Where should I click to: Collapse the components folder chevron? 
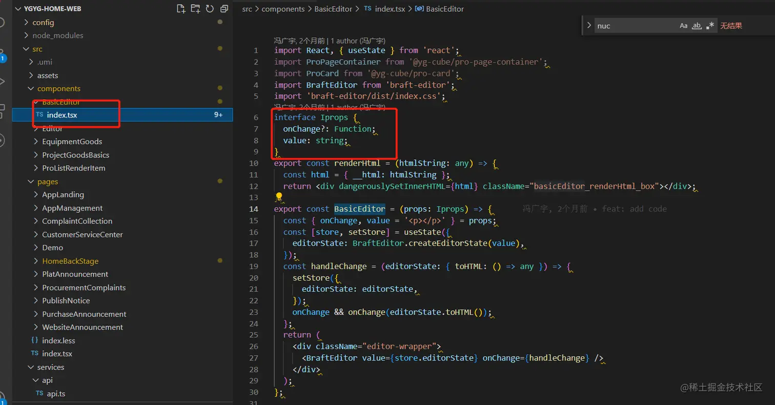[31, 89]
